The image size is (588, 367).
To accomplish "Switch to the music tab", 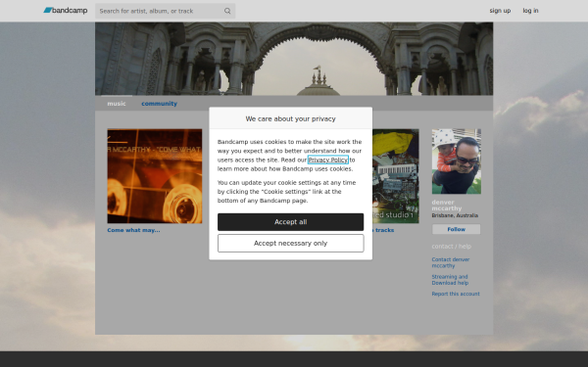I will click(117, 104).
